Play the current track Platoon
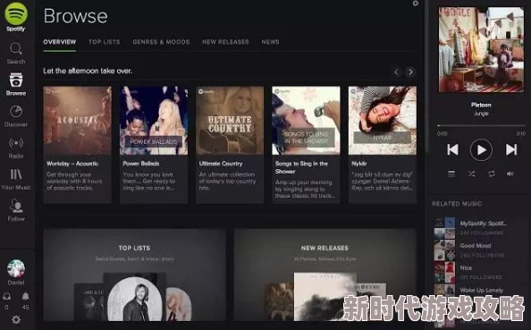This screenshot has width=531, height=330. point(481,149)
